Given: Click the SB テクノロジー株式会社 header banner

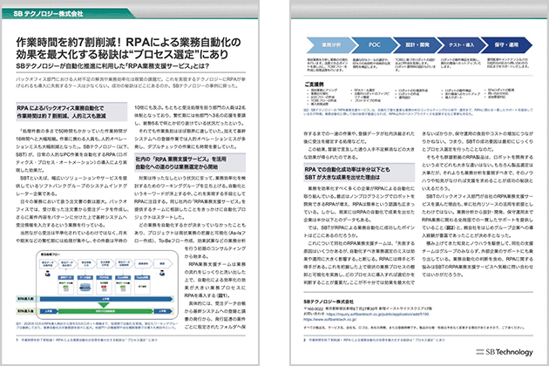Looking at the screenshot, I should coord(68,14).
